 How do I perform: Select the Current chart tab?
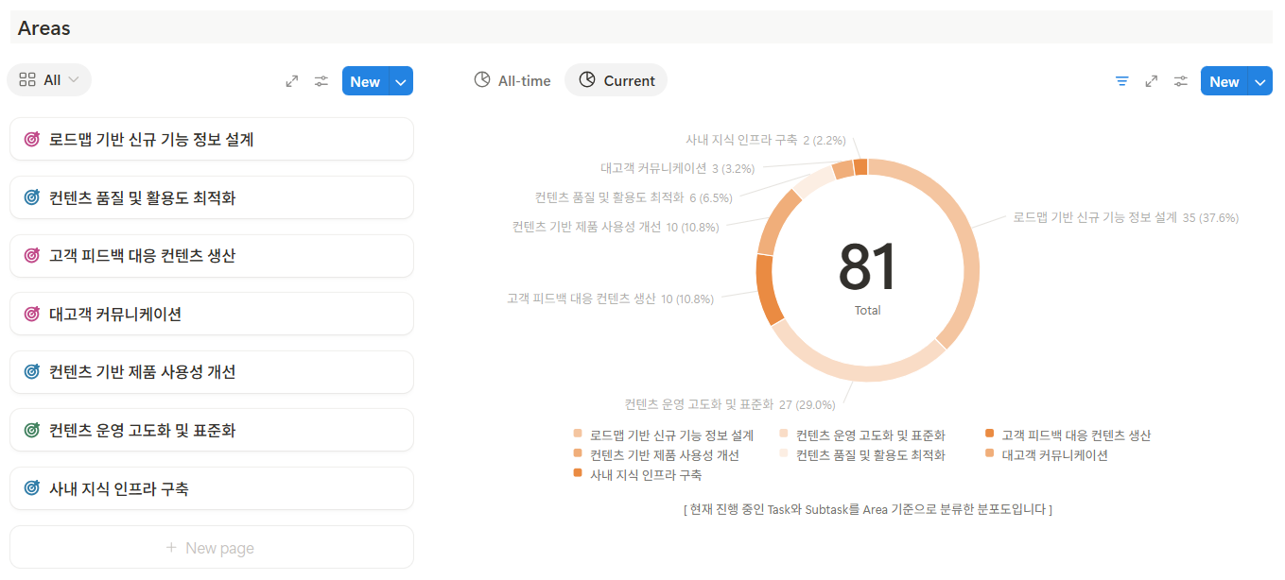tap(616, 80)
